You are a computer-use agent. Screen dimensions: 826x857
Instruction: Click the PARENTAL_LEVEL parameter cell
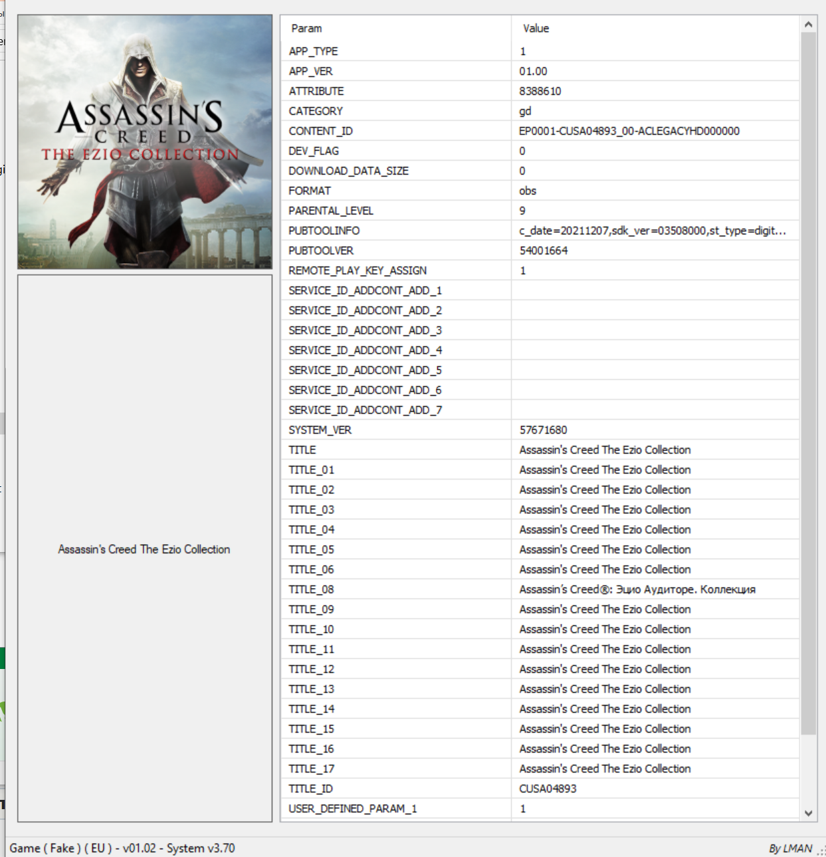330,211
